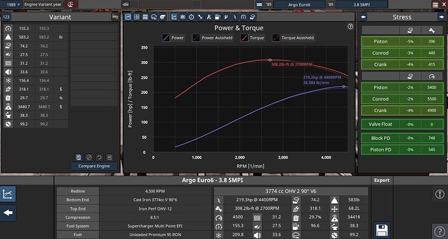This screenshot has width=448, height=239.
Task: Select the third panel layout icon
Action: click(x=145, y=17)
